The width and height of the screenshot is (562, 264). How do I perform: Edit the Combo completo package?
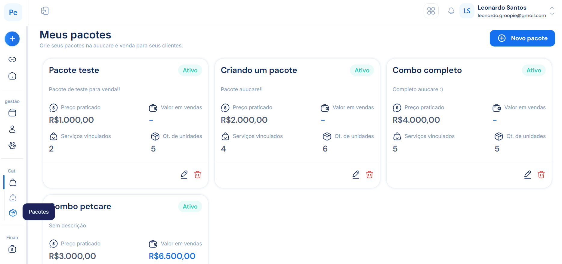point(528,175)
